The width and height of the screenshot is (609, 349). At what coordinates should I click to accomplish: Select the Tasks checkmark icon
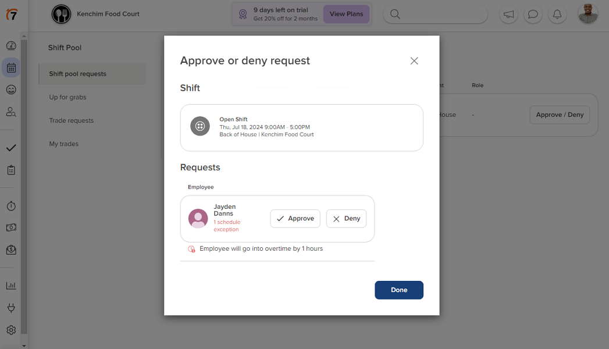pyautogui.click(x=11, y=148)
